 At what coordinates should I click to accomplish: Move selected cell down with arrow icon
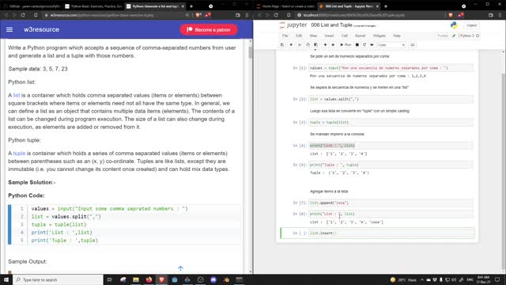(x=333, y=45)
